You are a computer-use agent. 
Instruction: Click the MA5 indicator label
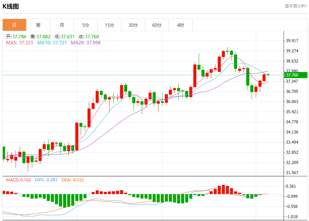[x=19, y=43]
